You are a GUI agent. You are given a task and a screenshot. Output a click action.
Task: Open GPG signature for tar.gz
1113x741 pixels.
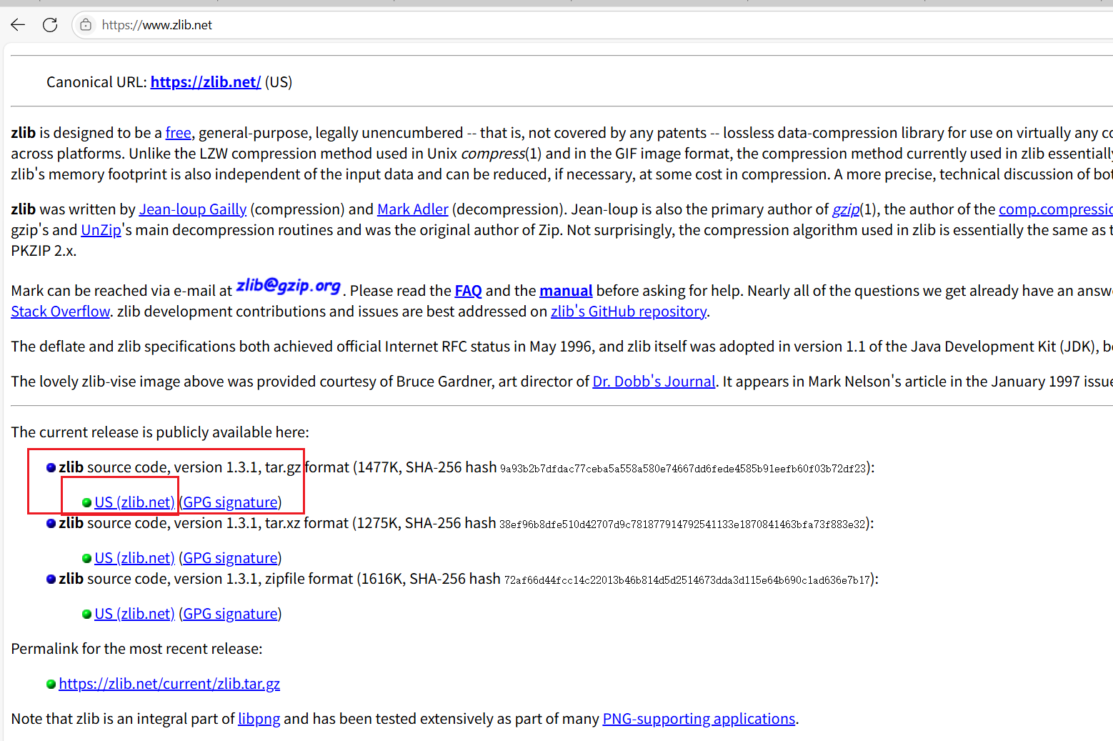point(230,502)
